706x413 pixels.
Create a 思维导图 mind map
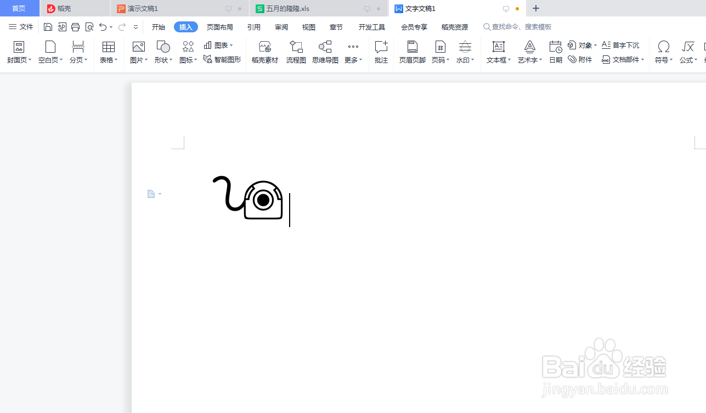(x=325, y=52)
